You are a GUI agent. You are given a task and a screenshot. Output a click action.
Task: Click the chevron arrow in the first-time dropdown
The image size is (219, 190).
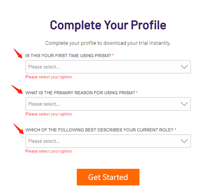184,67
